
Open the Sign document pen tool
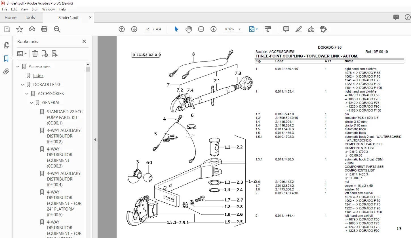[311, 29]
